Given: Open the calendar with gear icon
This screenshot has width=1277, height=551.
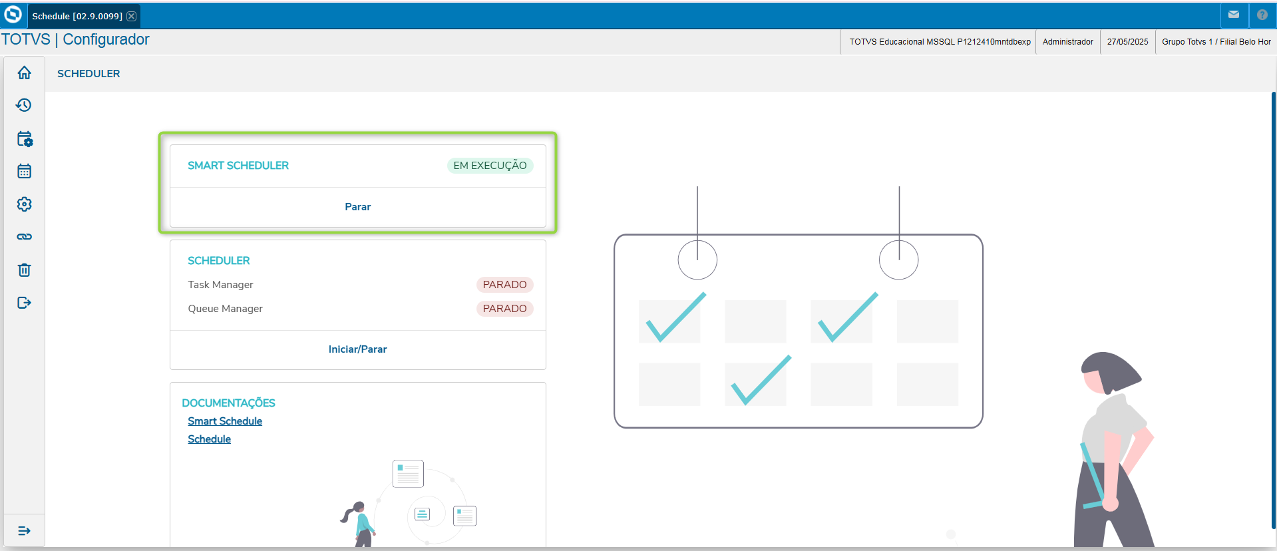Looking at the screenshot, I should (25, 138).
